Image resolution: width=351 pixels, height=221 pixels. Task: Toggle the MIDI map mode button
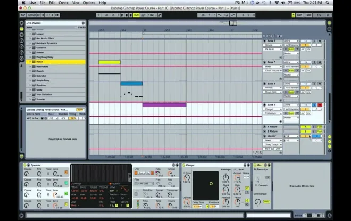[308, 15]
